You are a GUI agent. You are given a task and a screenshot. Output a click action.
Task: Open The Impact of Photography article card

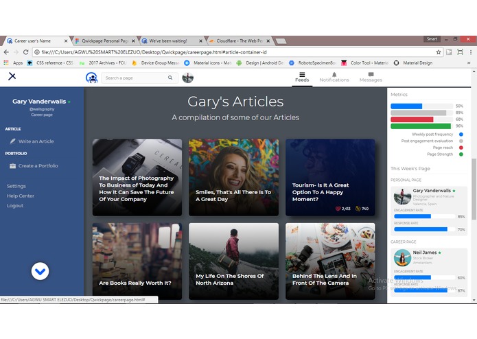click(x=137, y=178)
